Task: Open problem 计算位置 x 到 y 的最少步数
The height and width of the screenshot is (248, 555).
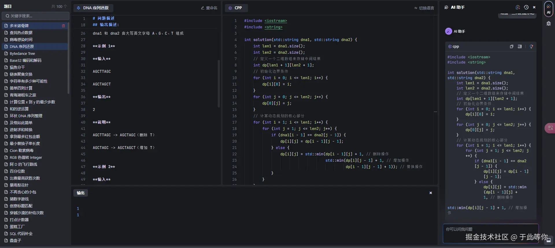Action: pos(35,102)
